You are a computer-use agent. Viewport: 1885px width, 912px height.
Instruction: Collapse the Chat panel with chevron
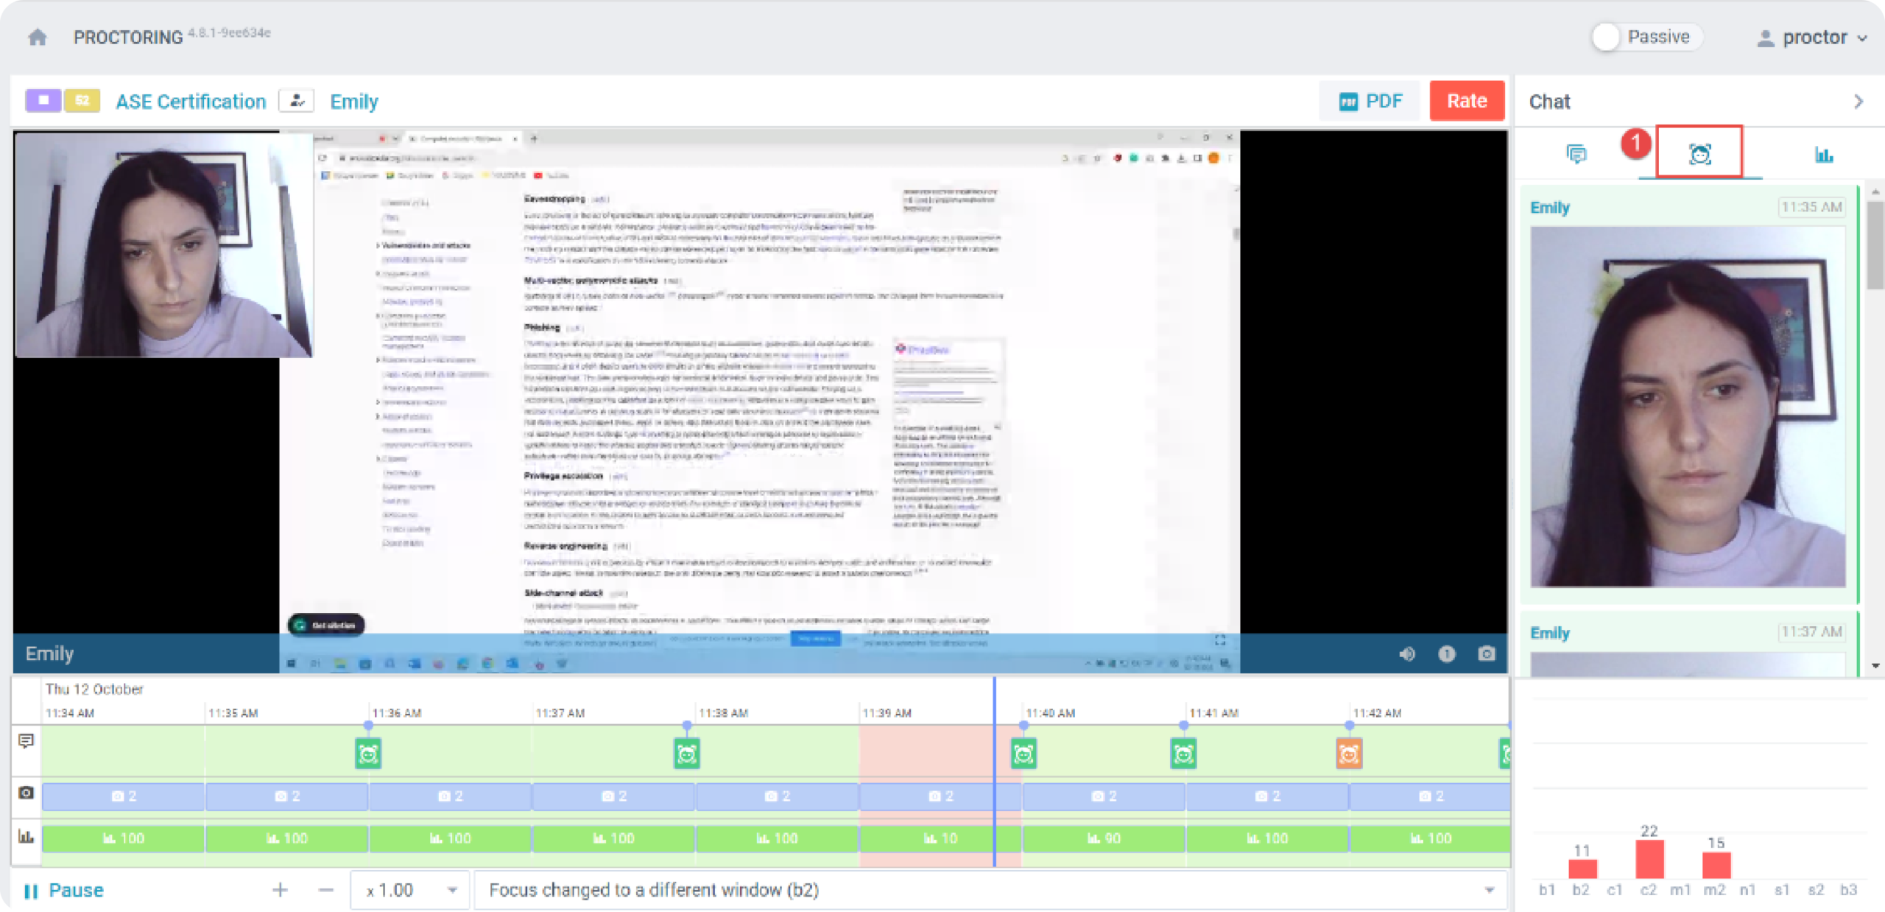point(1858,102)
